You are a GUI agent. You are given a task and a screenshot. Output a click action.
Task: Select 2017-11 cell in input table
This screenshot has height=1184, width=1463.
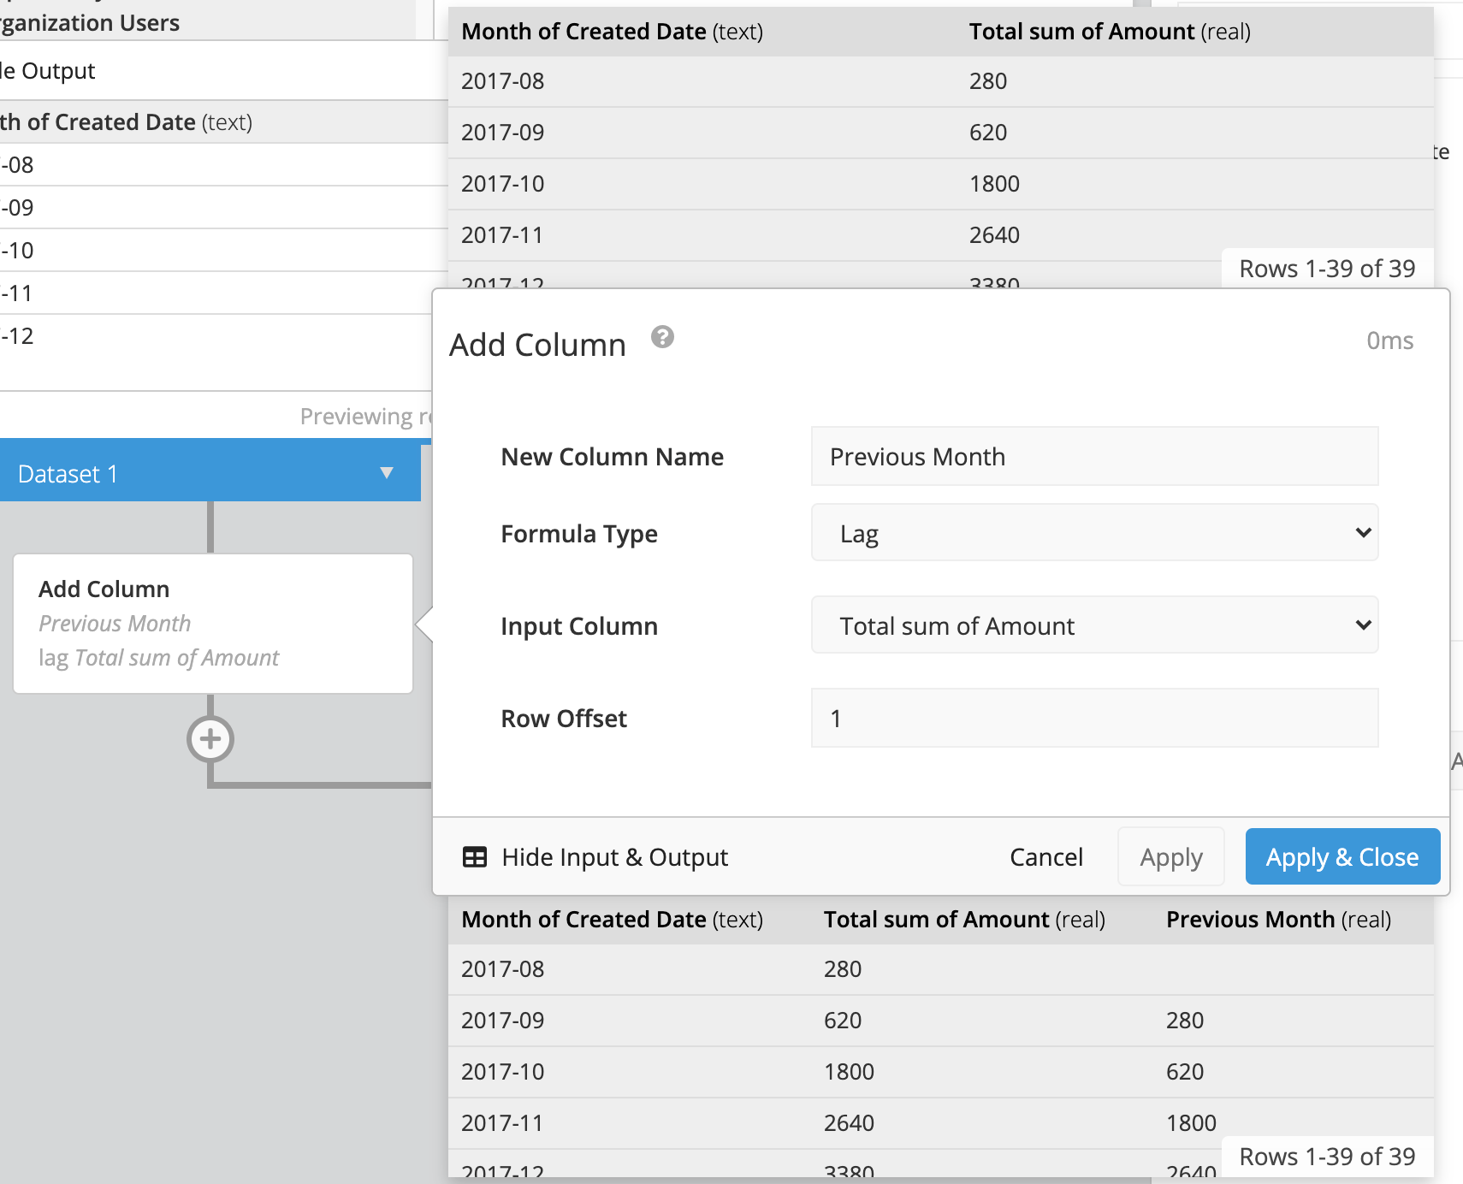(502, 235)
